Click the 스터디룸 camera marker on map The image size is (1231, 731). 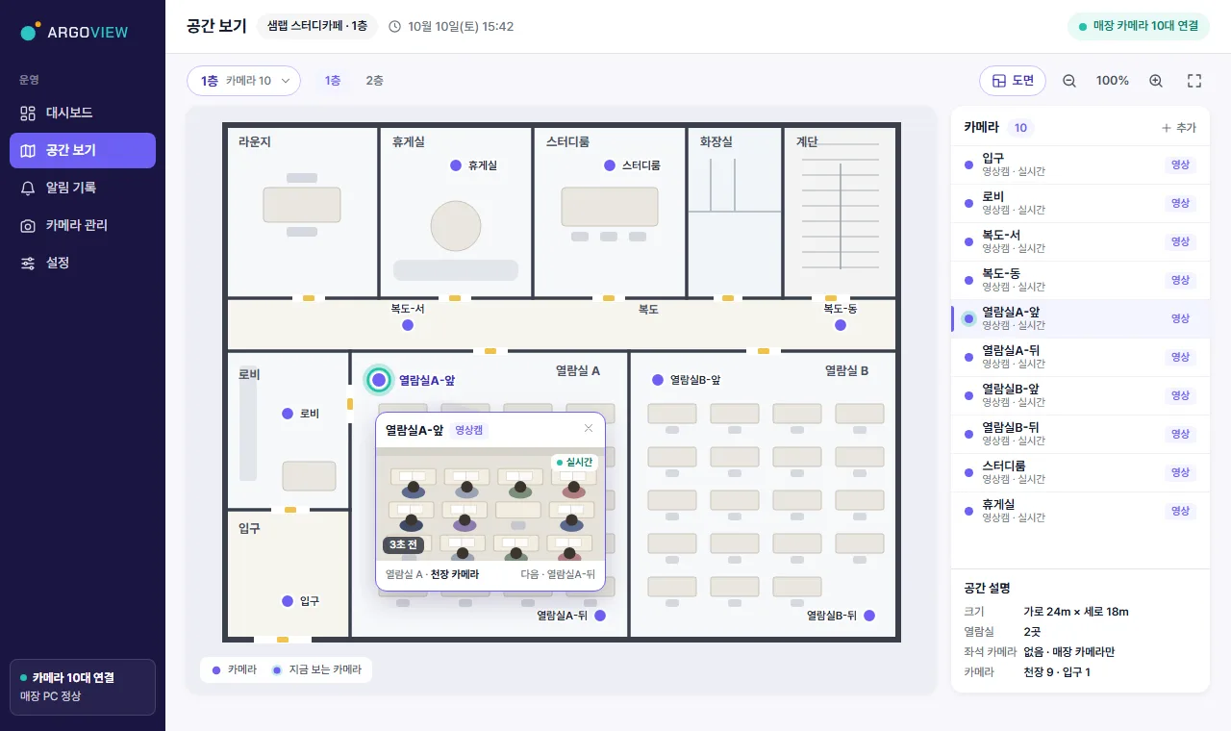(x=610, y=165)
